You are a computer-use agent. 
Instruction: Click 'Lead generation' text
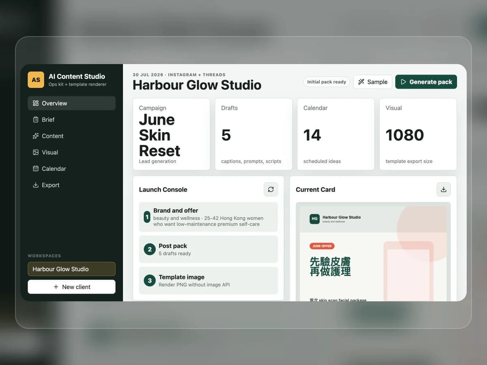click(157, 161)
